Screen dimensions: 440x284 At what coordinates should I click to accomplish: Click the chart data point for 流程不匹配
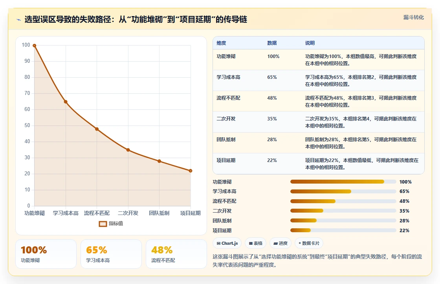97,129
